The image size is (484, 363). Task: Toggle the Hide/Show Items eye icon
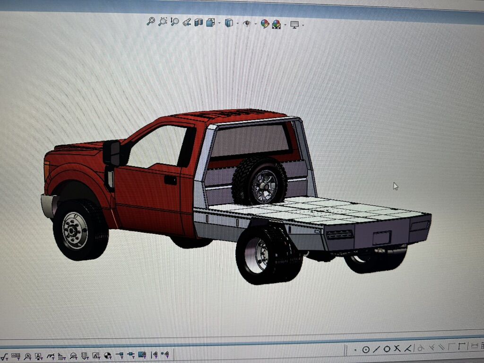tap(247, 23)
